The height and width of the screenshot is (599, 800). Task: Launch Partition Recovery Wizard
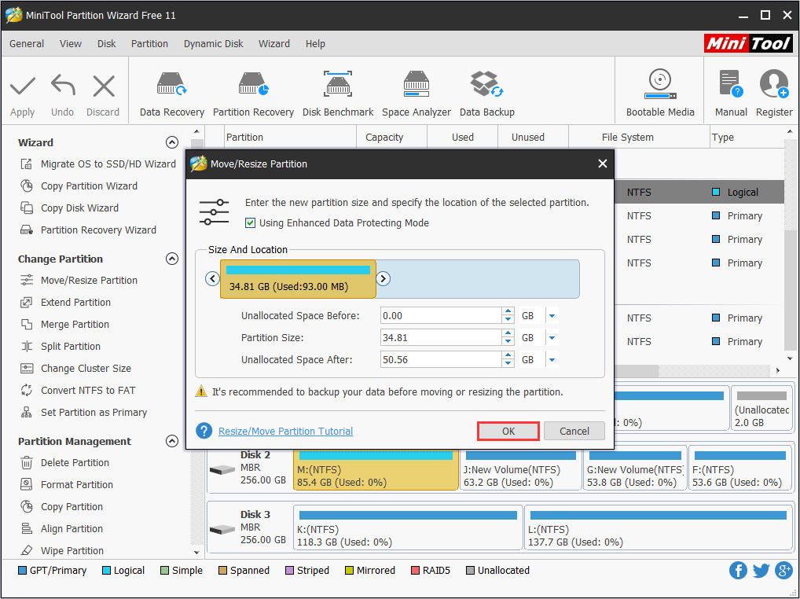[x=88, y=230]
